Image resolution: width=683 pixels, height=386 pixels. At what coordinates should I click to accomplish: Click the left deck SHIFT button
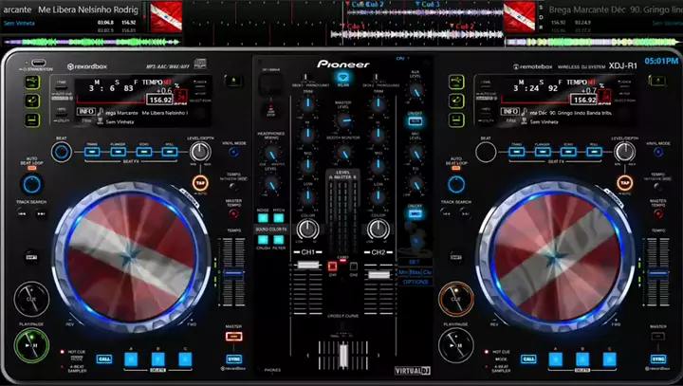31,257
